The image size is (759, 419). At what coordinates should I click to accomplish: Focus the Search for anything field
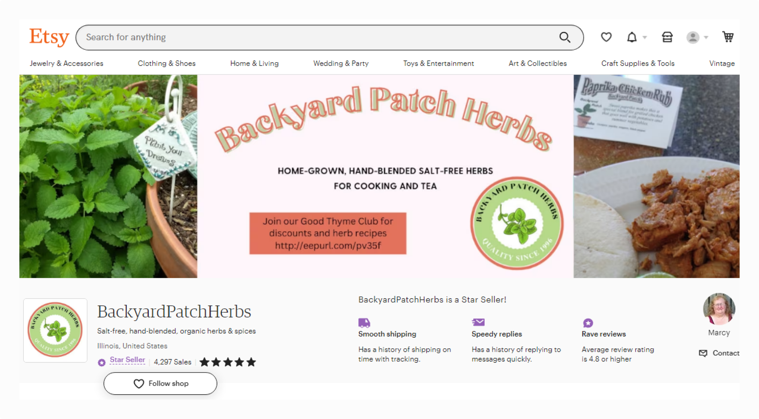click(329, 37)
